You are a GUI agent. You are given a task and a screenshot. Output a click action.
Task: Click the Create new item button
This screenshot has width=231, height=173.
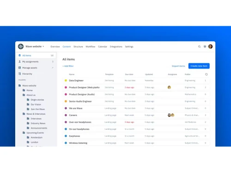tap(199, 66)
